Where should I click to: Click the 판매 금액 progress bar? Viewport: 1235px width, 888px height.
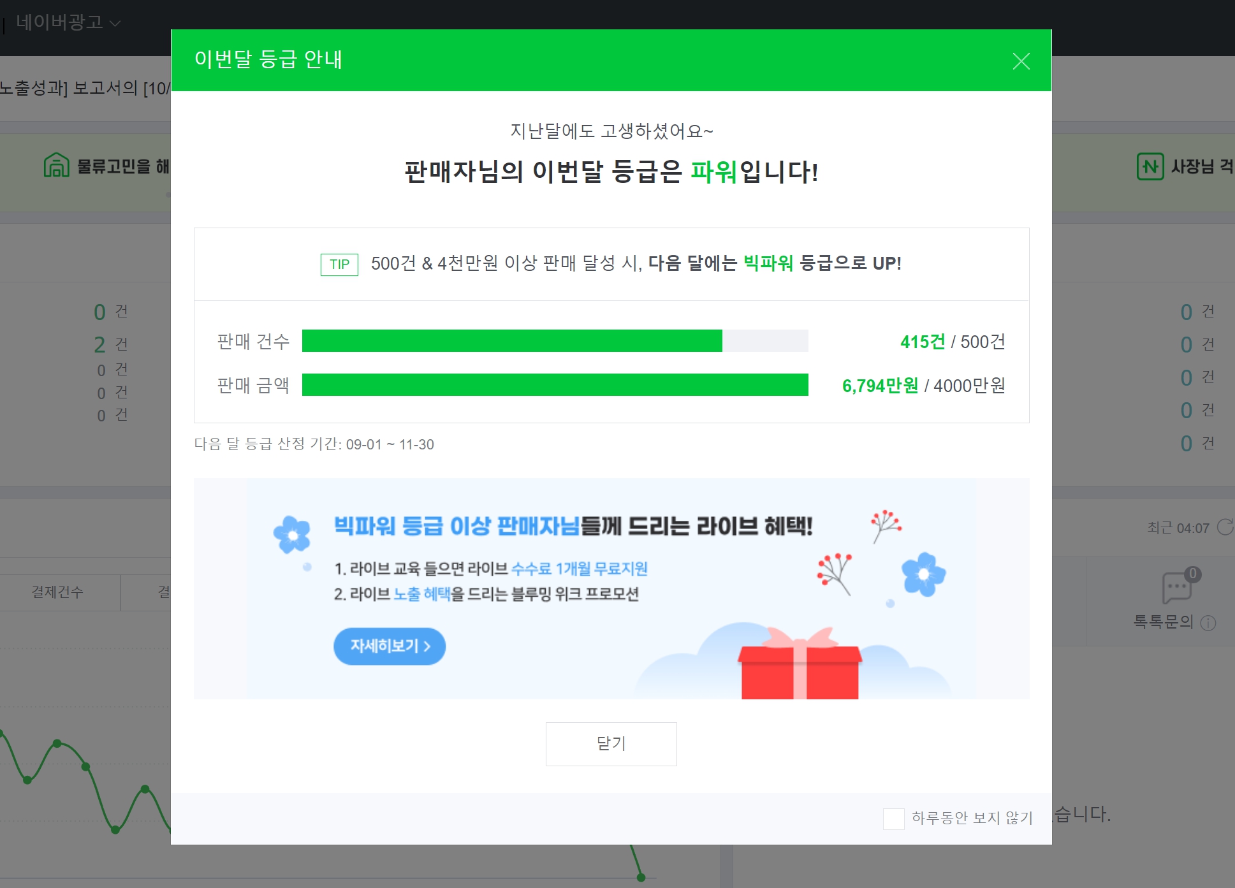click(x=555, y=385)
